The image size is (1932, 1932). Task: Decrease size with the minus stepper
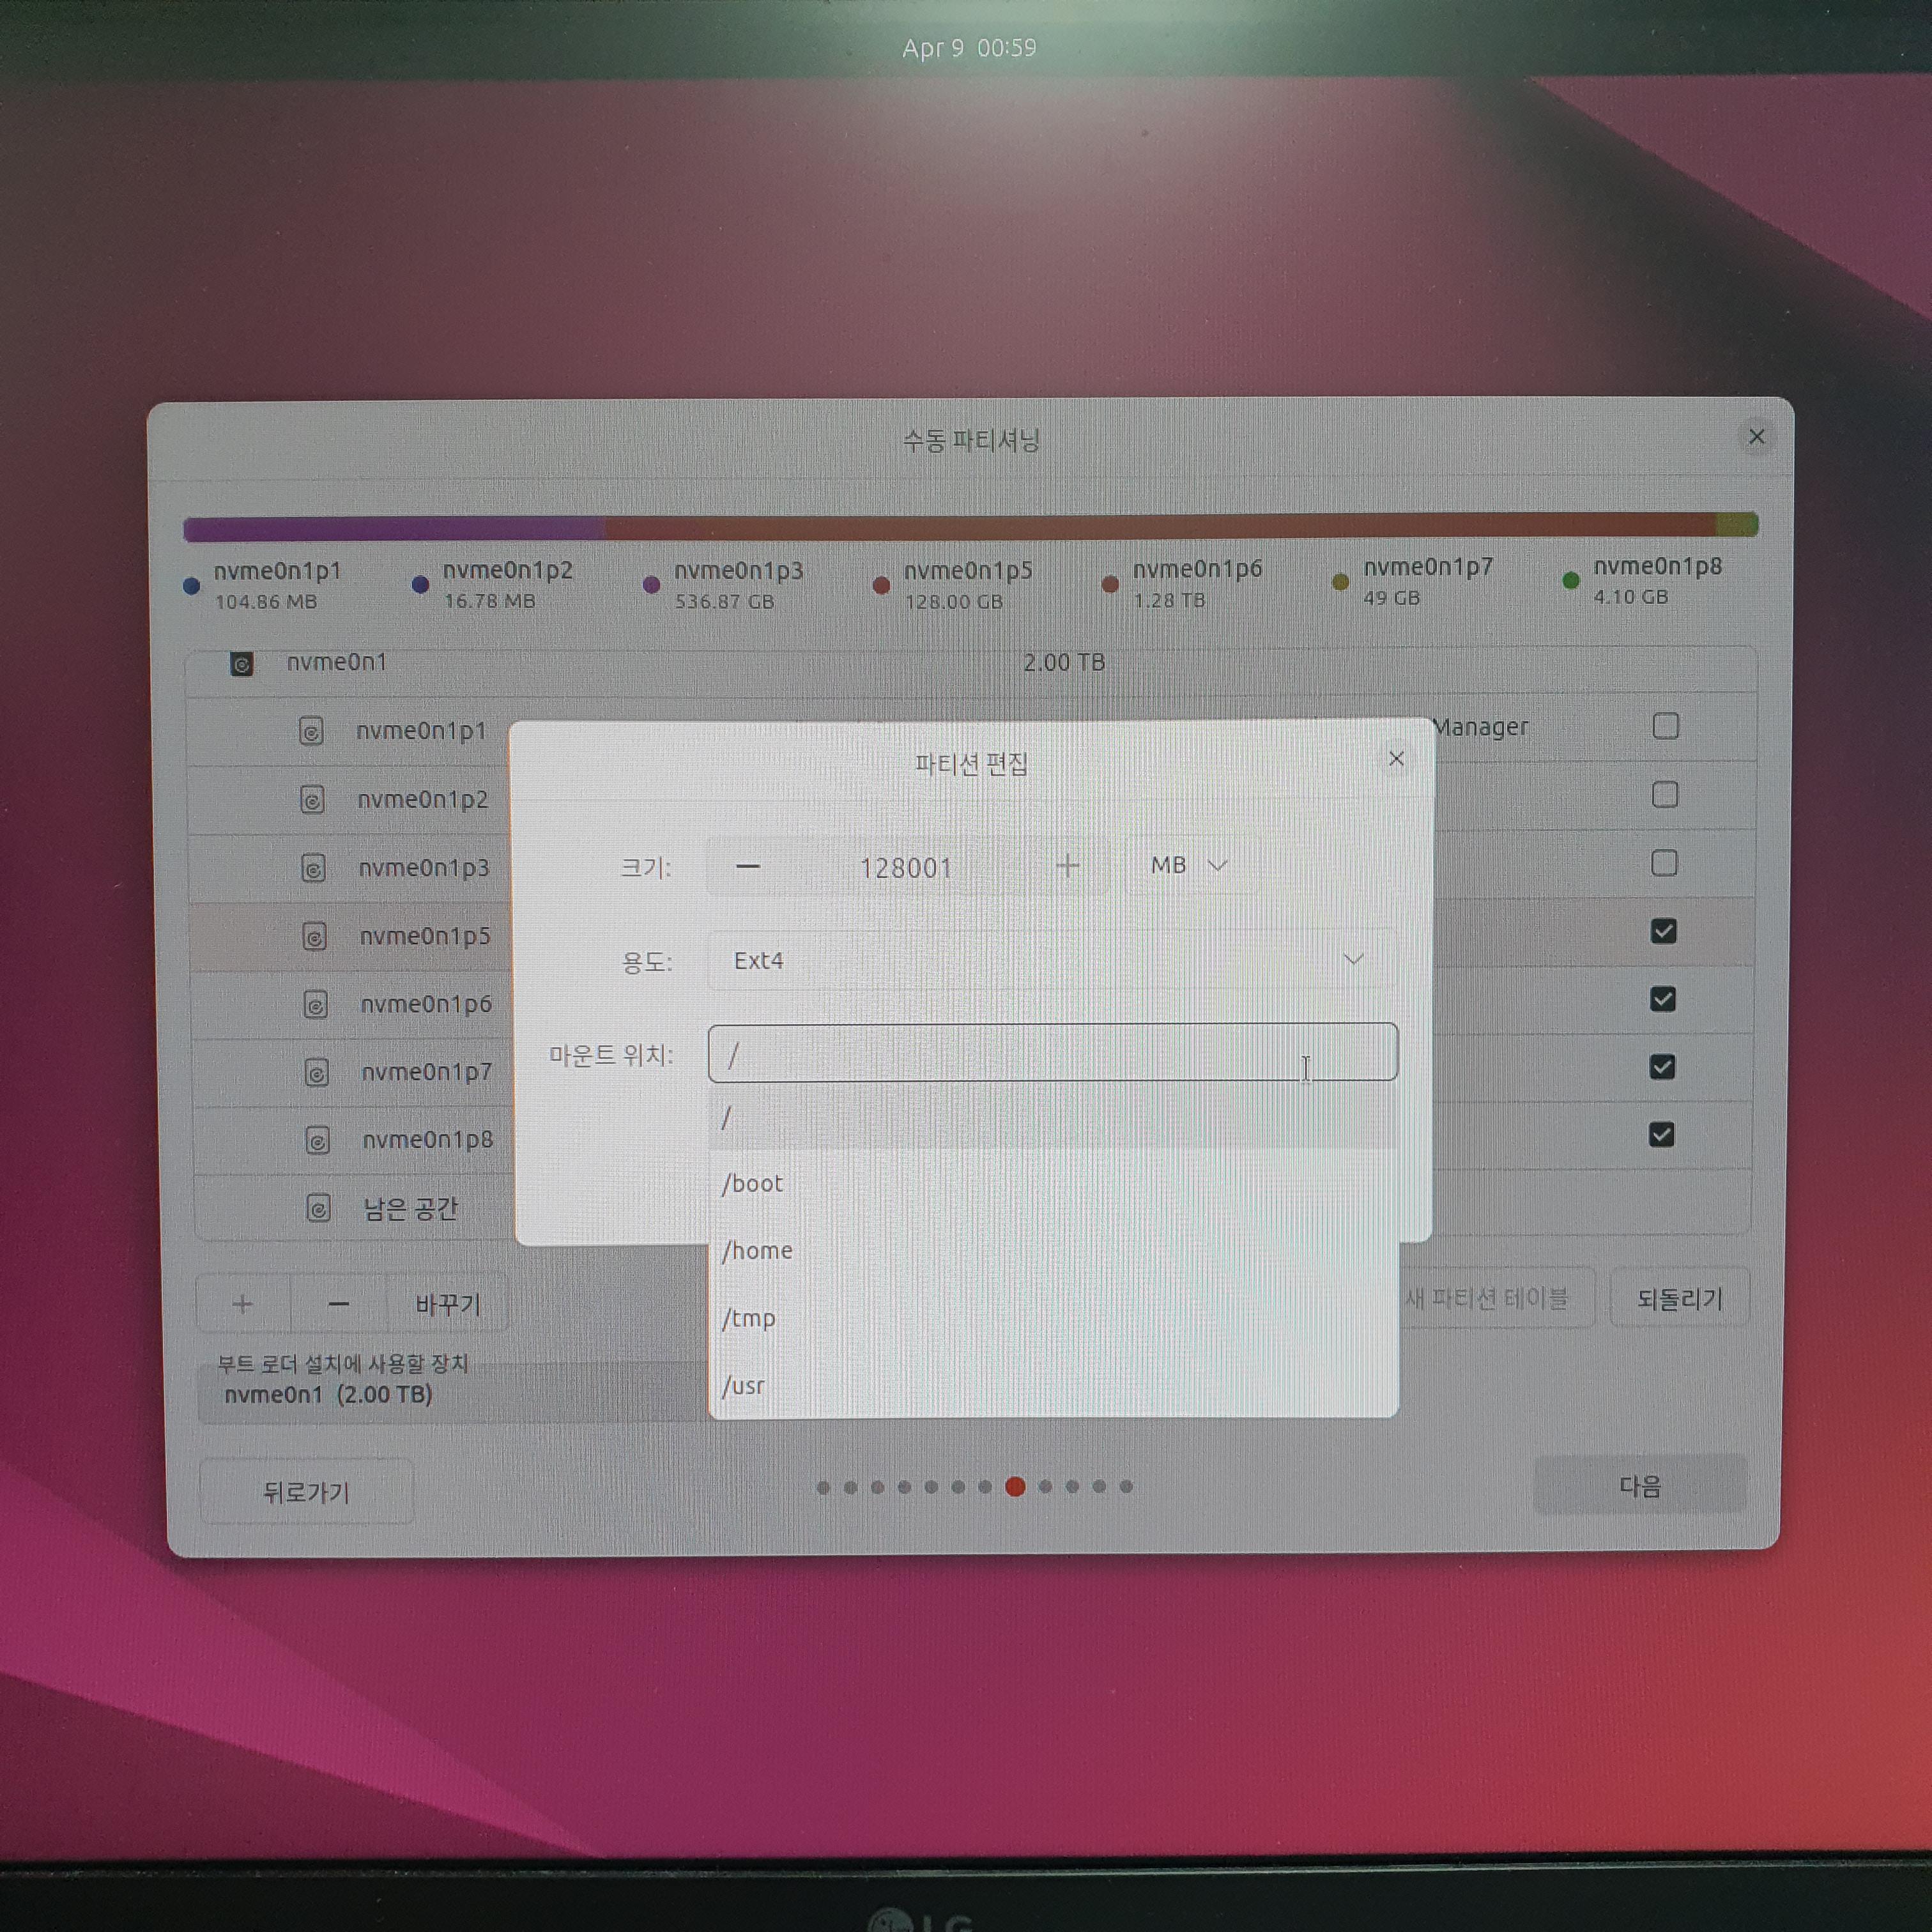[x=748, y=866]
